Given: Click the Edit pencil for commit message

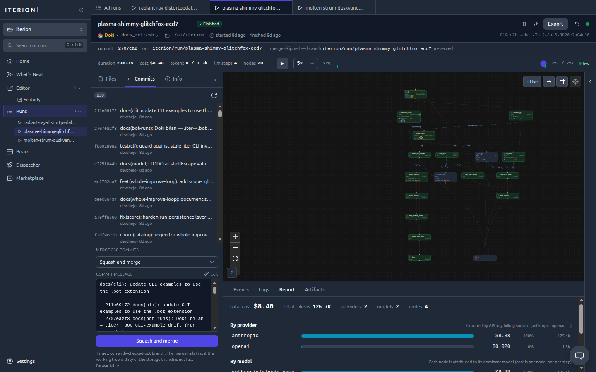Looking at the screenshot, I should [x=211, y=274].
